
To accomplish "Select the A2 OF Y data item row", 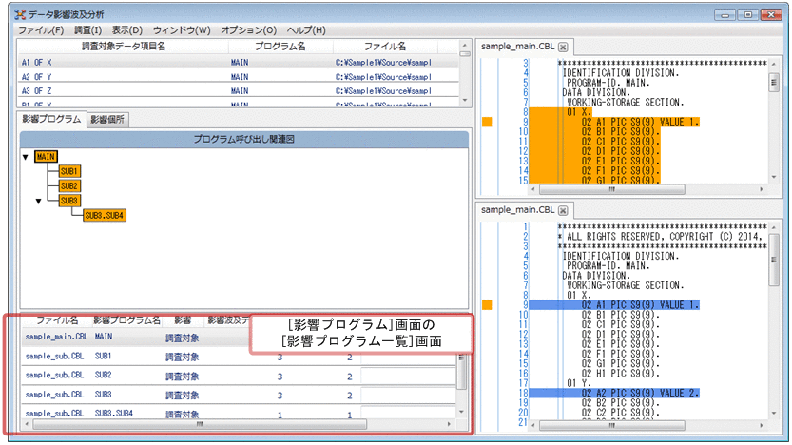I will click(x=238, y=77).
